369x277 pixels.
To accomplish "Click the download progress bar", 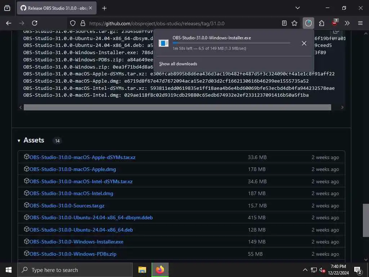I will click(231, 43).
